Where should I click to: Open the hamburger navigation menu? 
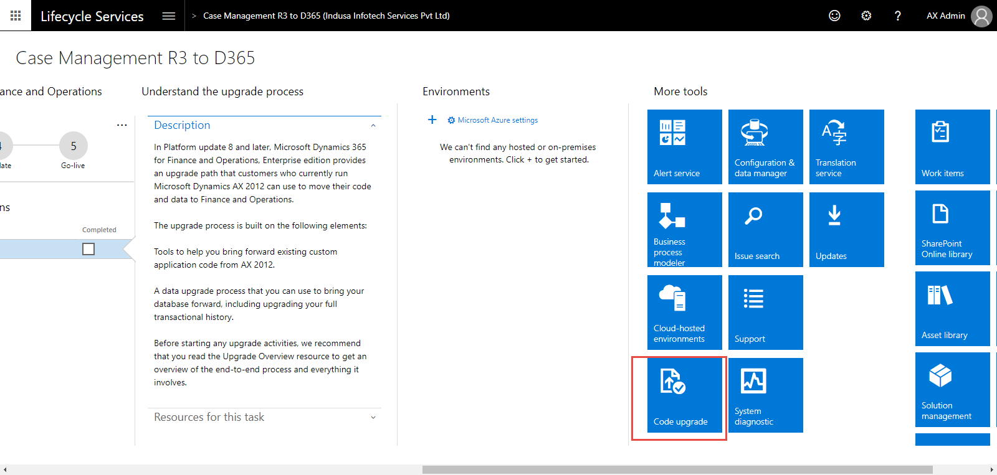[x=168, y=16]
